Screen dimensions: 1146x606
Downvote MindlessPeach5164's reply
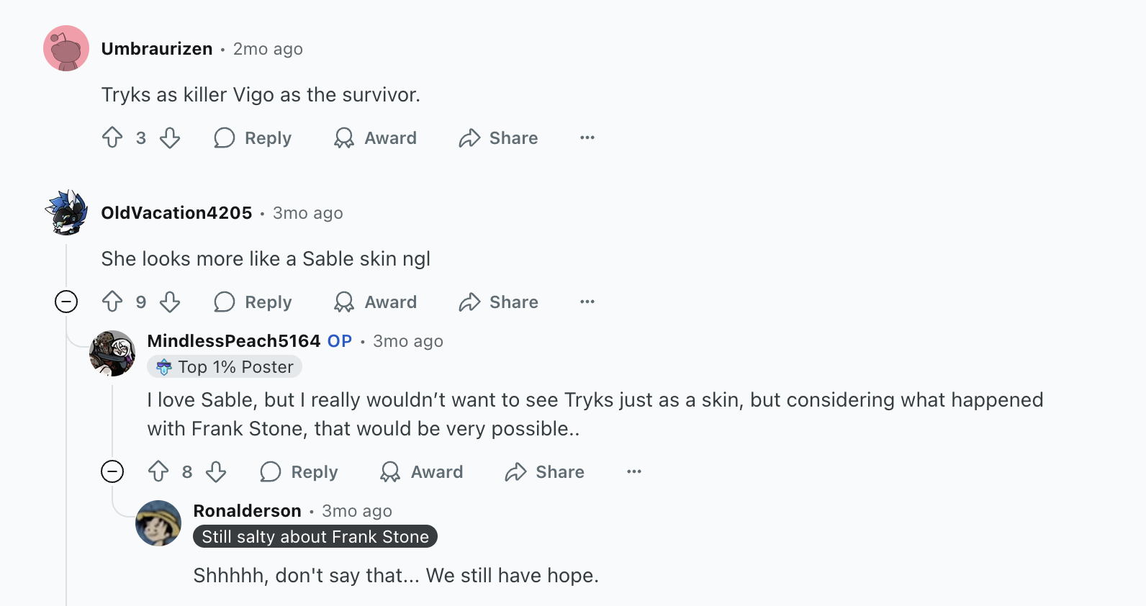coord(217,471)
